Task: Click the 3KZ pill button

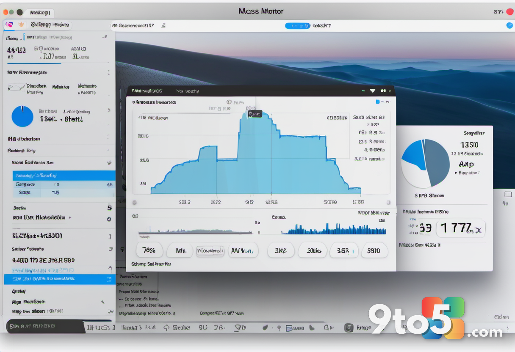Action: (280, 250)
